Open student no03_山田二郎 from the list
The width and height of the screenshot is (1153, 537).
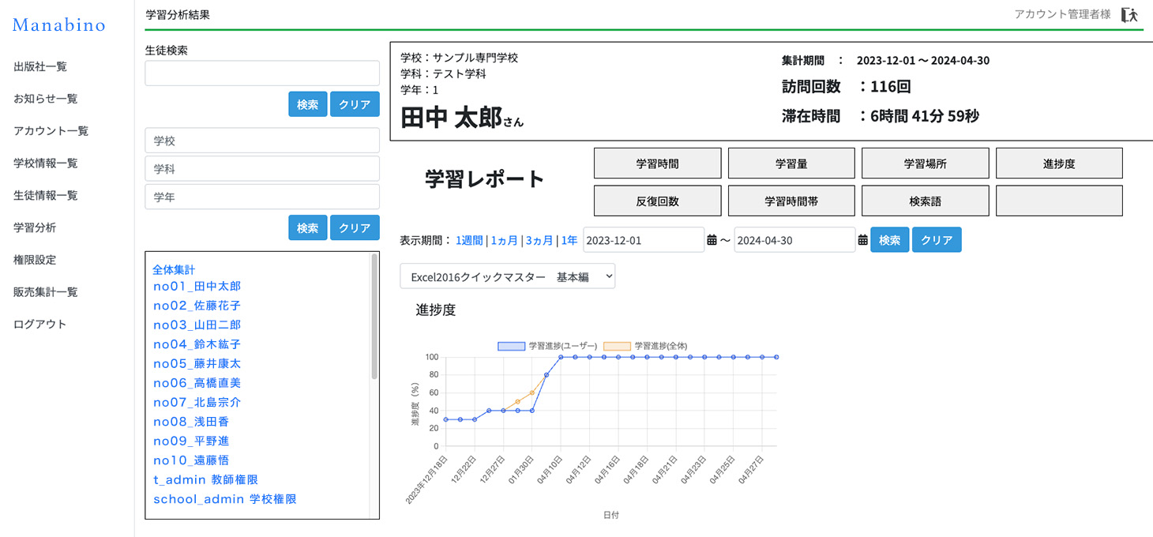197,325
